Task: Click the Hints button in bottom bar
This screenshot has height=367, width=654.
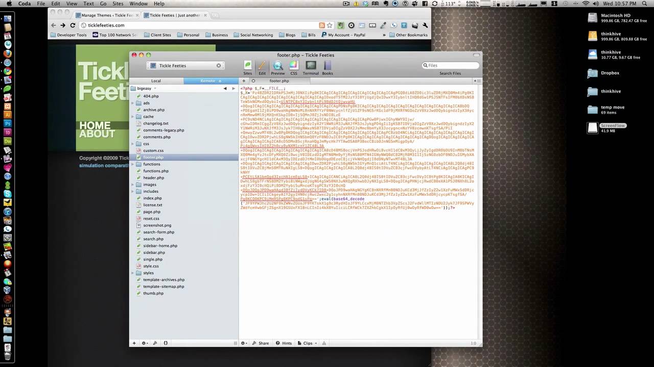Action: [x=284, y=343]
